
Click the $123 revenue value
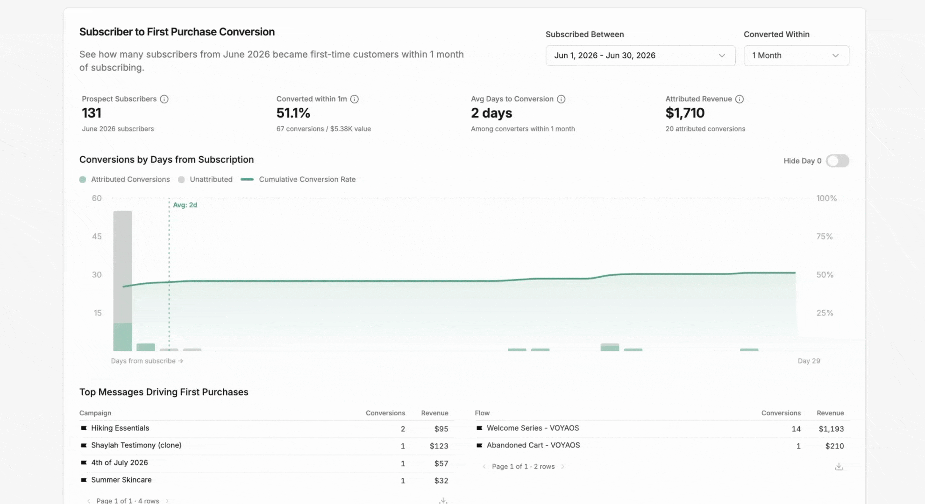[x=439, y=446]
